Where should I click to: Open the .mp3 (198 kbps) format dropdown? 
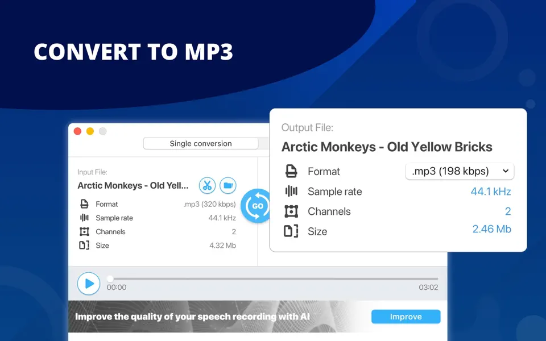tap(458, 171)
